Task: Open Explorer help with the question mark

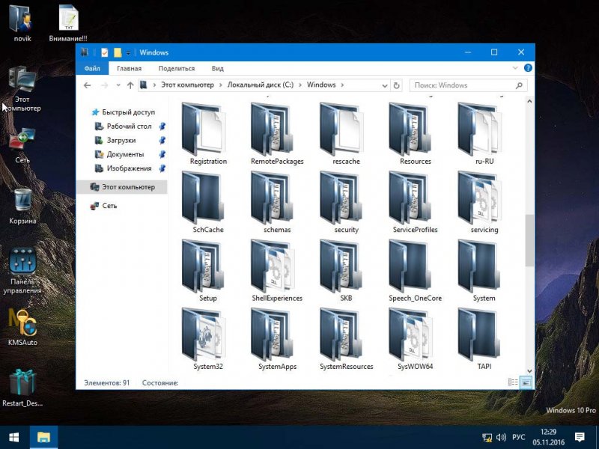Action: coord(528,68)
